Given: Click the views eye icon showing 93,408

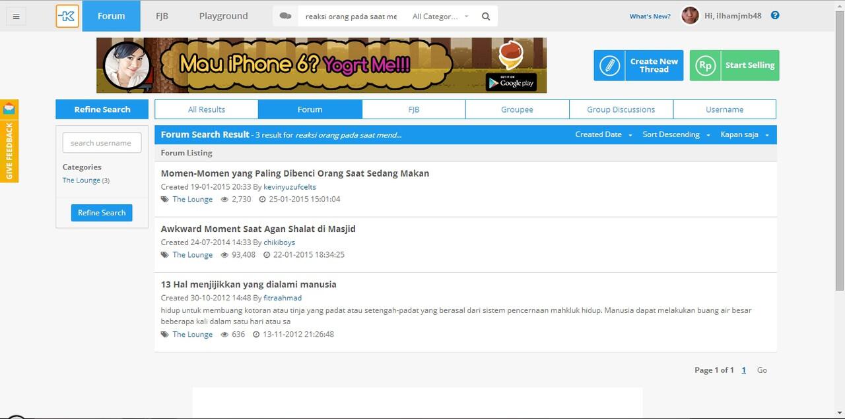Looking at the screenshot, I should 224,255.
